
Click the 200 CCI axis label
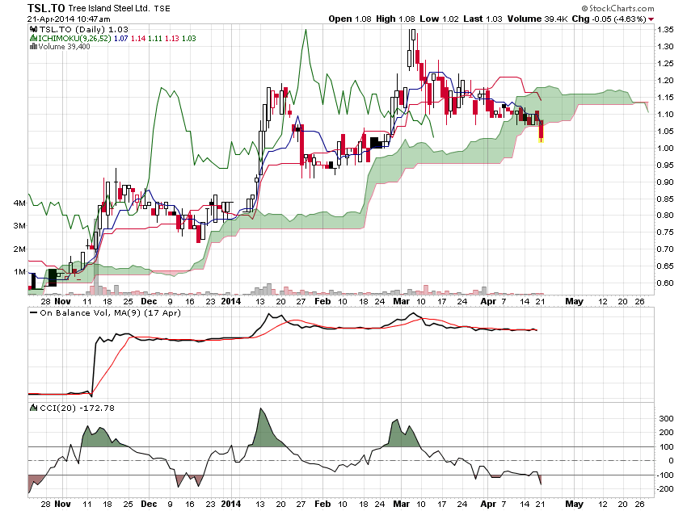point(667,432)
